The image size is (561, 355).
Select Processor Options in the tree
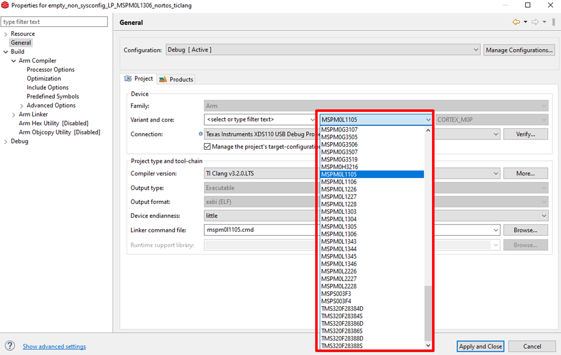tap(50, 69)
